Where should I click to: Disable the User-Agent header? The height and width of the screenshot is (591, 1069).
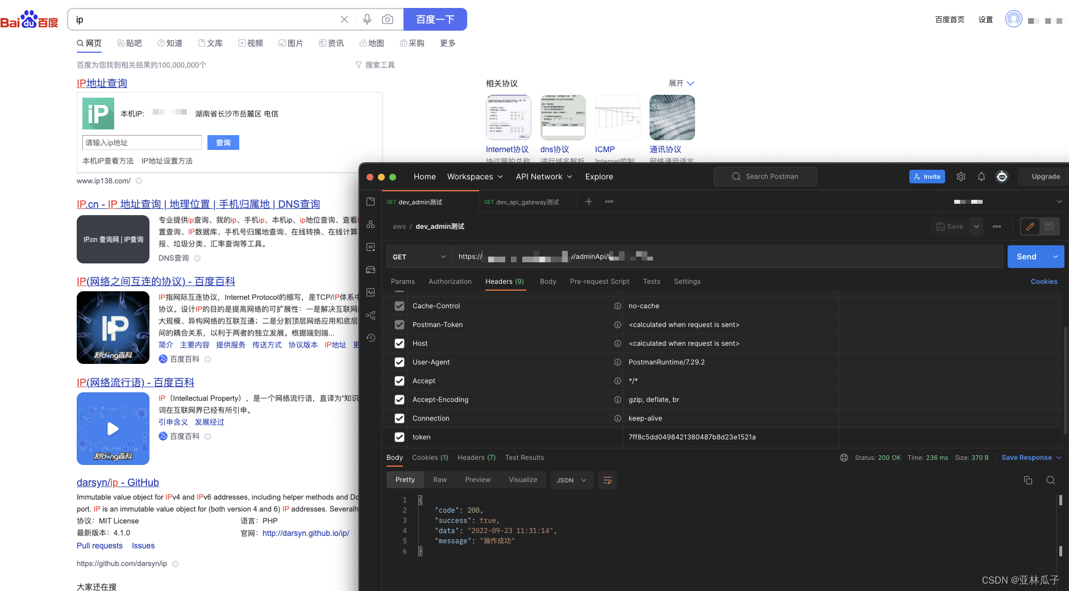399,362
